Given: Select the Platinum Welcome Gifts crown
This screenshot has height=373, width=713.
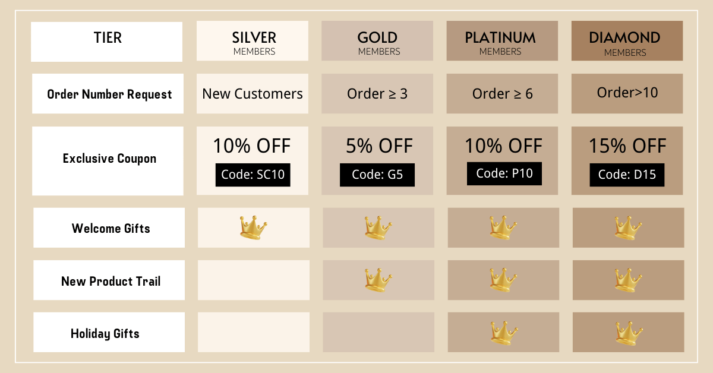Looking at the screenshot, I should tap(503, 227).
